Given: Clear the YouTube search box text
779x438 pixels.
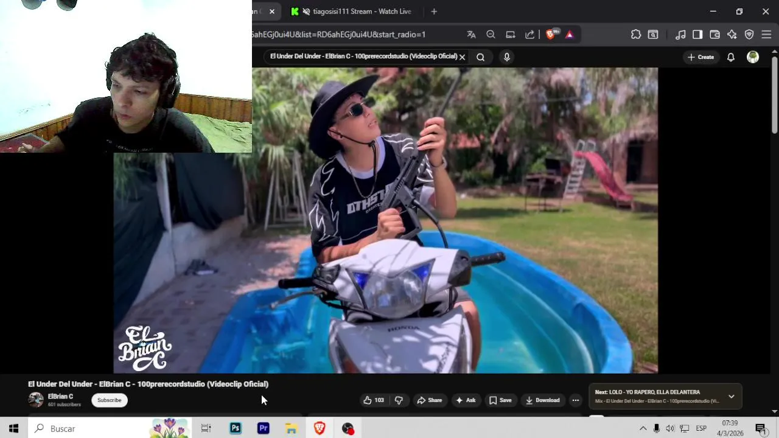Looking at the screenshot, I should click(x=462, y=57).
